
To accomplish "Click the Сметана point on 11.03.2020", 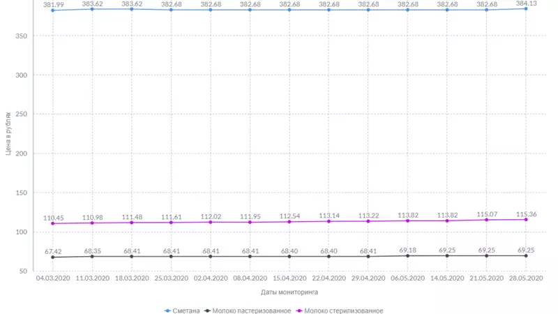I will click(92, 9).
